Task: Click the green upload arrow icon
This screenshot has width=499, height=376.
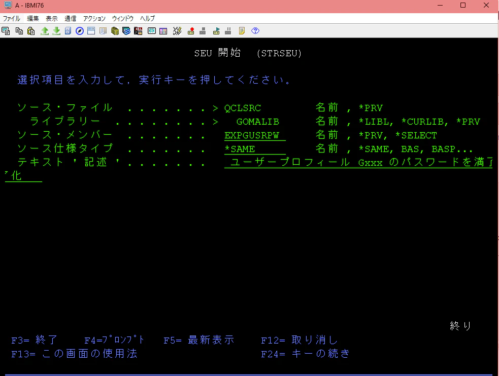Action: 45,31
